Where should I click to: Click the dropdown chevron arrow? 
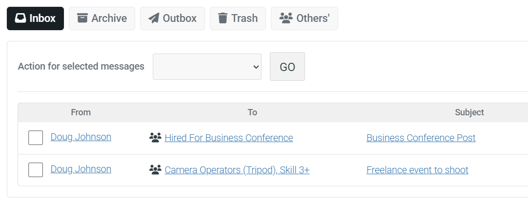(256, 67)
